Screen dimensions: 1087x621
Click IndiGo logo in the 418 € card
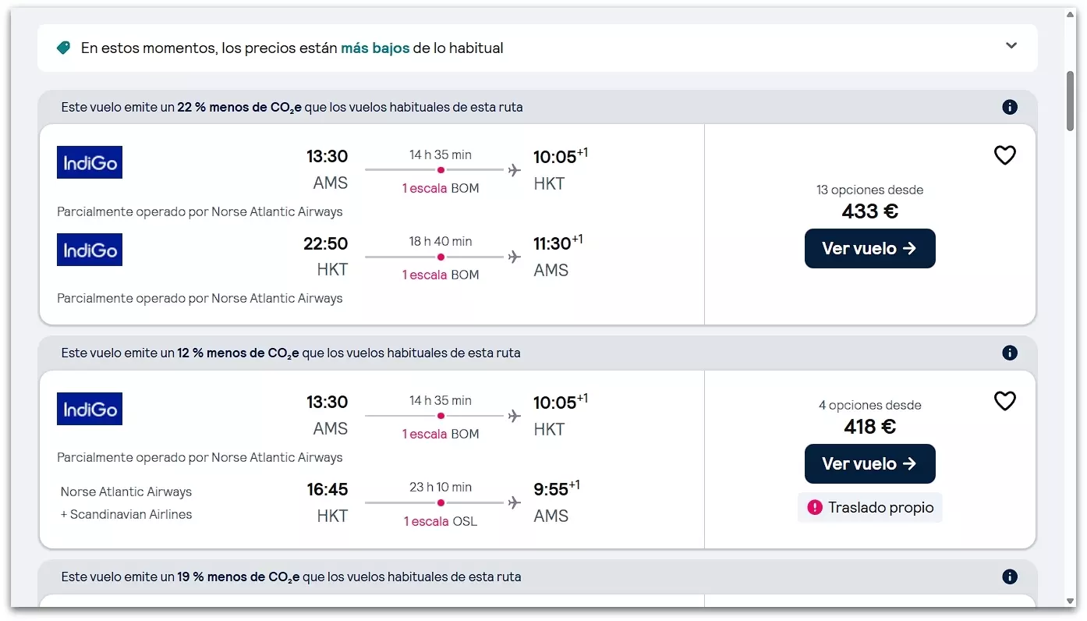point(90,409)
